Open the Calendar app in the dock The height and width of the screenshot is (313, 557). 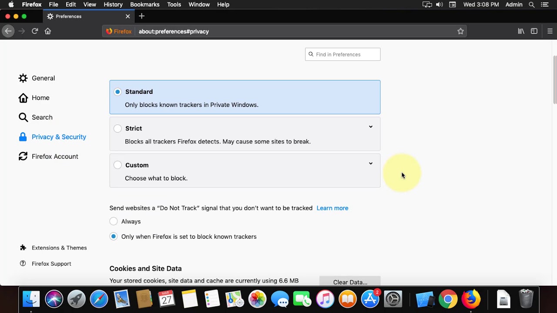167,299
